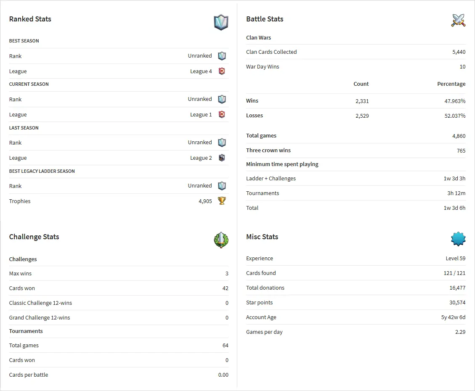This screenshot has width=475, height=391.
Task: Click Best Legacy Ladder Unranked shield icon
Action: pyautogui.click(x=222, y=186)
